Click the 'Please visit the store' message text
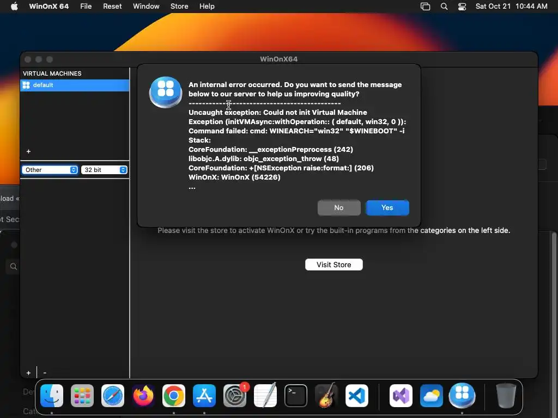The height and width of the screenshot is (418, 558). pos(334,230)
